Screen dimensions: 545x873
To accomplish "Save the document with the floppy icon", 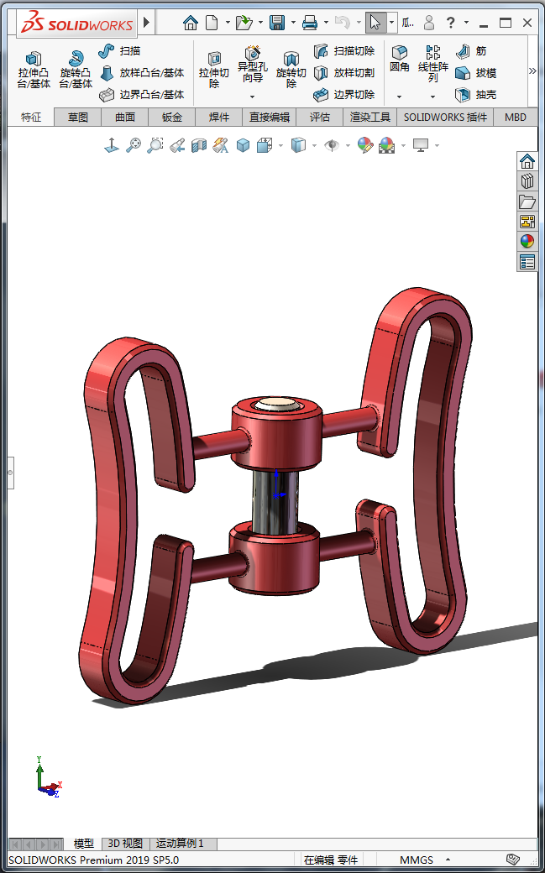I will (277, 23).
